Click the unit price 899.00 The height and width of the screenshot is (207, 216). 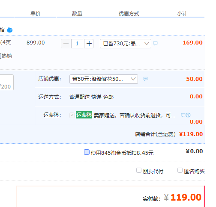click(x=36, y=43)
